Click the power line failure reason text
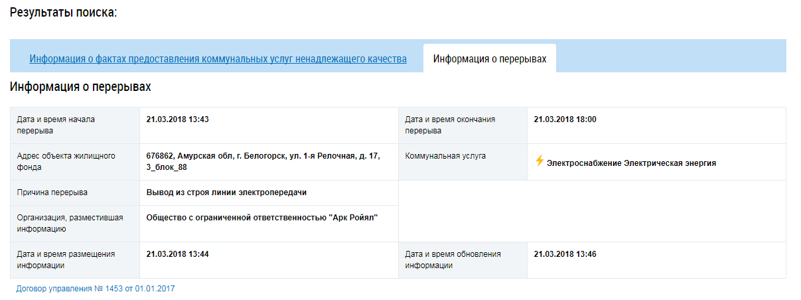Image resolution: width=801 pixels, height=300 pixels. tap(227, 192)
